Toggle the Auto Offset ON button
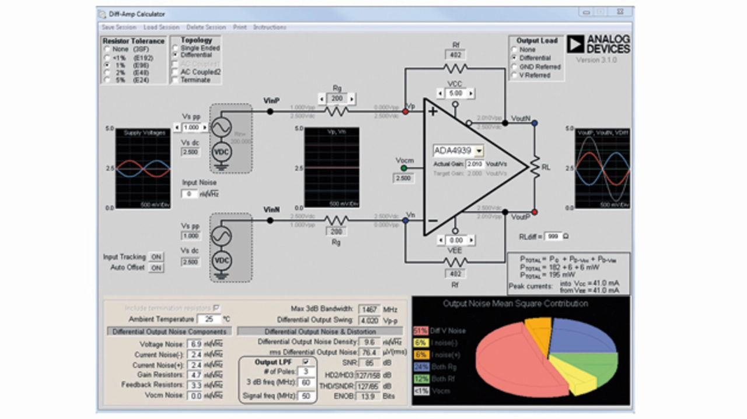This screenshot has width=747, height=419. pyautogui.click(x=156, y=268)
